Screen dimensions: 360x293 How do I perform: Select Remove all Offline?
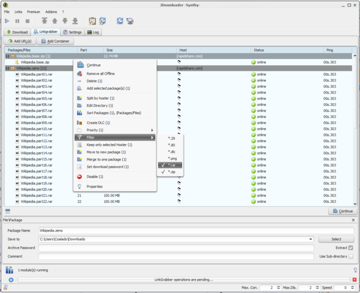coord(115,74)
